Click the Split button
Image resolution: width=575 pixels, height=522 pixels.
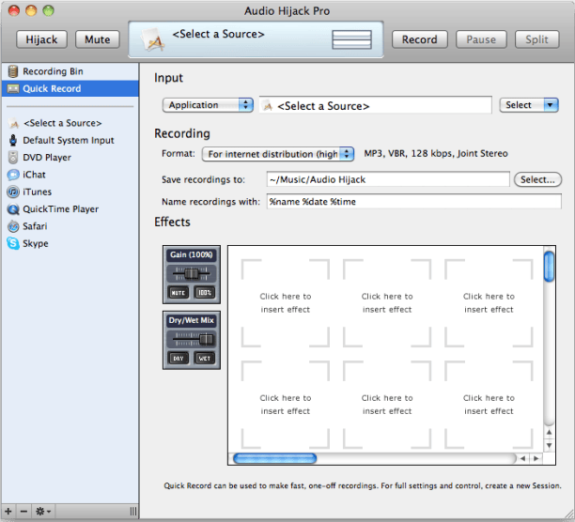[536, 39]
